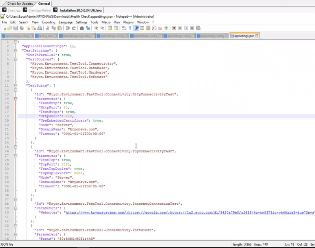Viewport: 315px width, 248px height.
Task: Open Find with the binoculars icon
Action: 82,28
